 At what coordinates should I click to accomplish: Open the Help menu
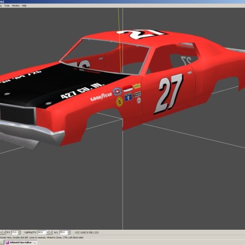pos(24,6)
